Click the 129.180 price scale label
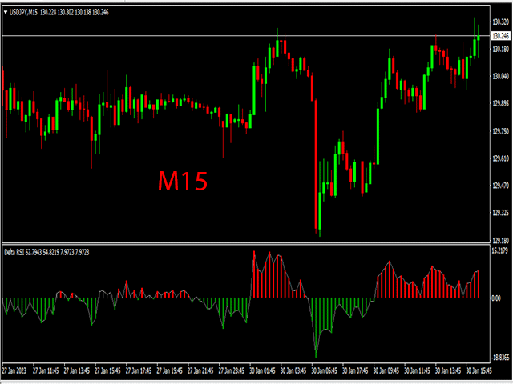The width and height of the screenshot is (513, 384). click(x=499, y=241)
